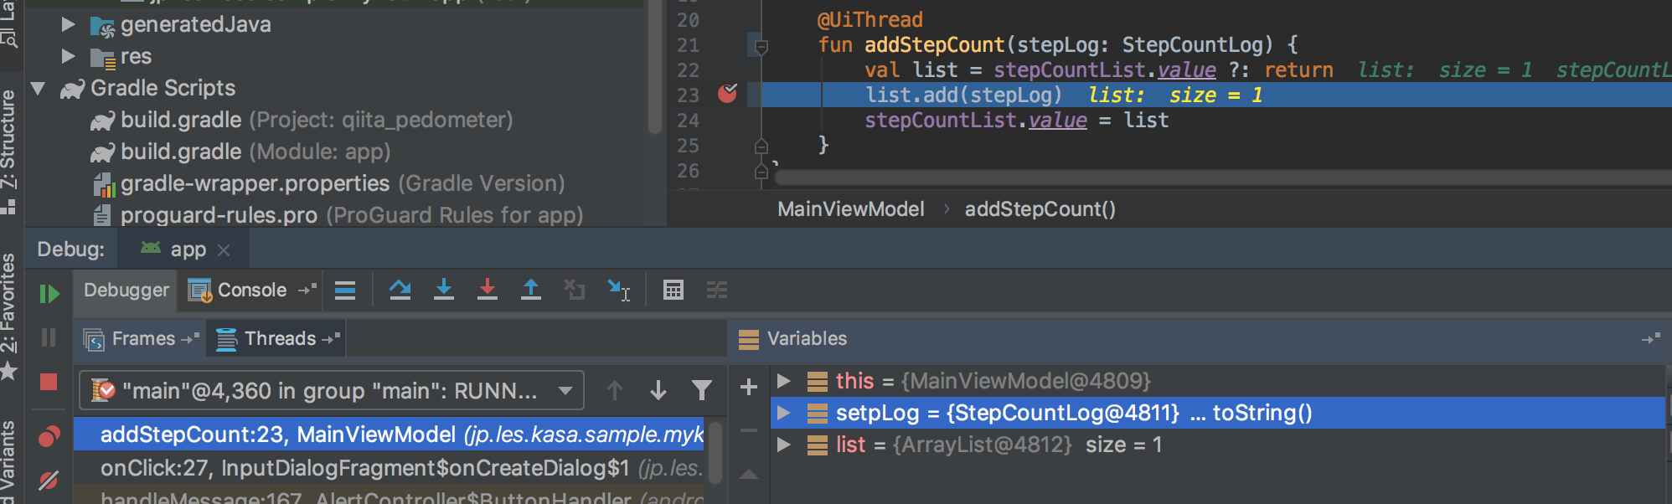This screenshot has height=504, width=1672.
Task: Go to next frame with down arrow
Action: [658, 390]
